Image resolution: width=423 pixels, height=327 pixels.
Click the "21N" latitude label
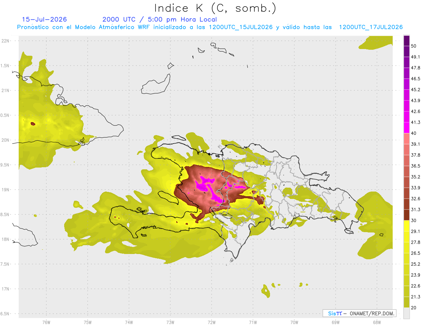[x=6, y=90]
